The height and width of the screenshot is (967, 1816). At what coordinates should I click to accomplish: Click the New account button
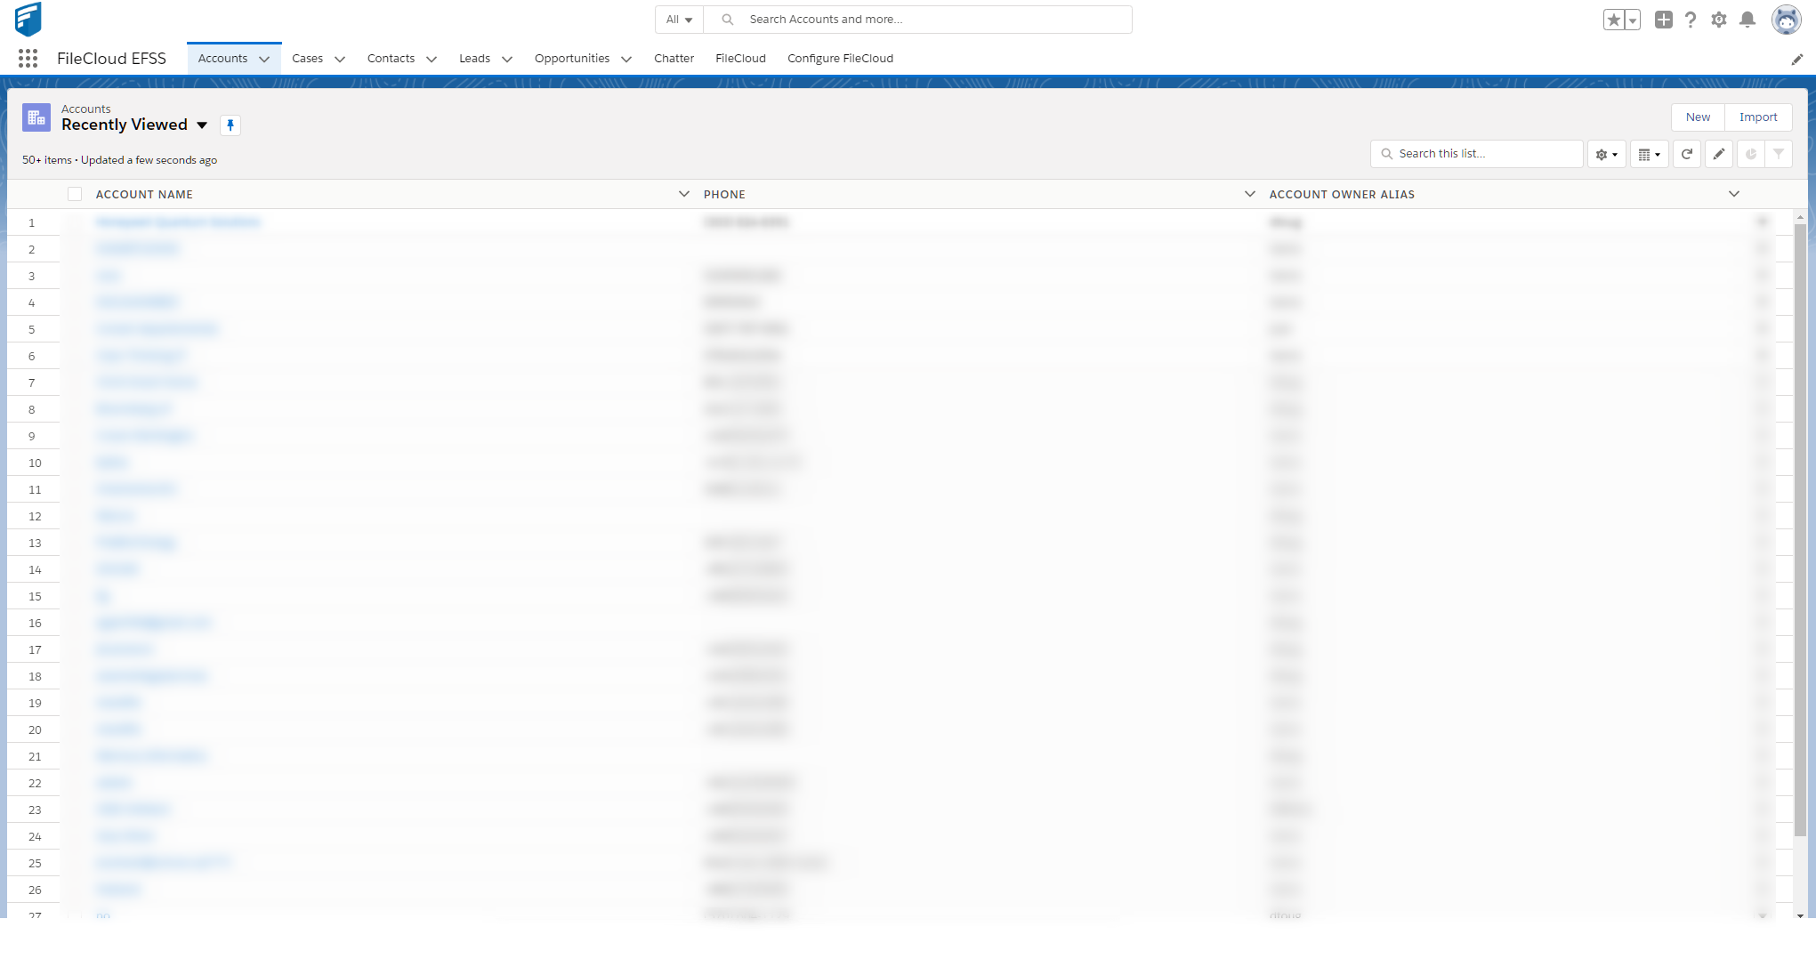(x=1698, y=117)
